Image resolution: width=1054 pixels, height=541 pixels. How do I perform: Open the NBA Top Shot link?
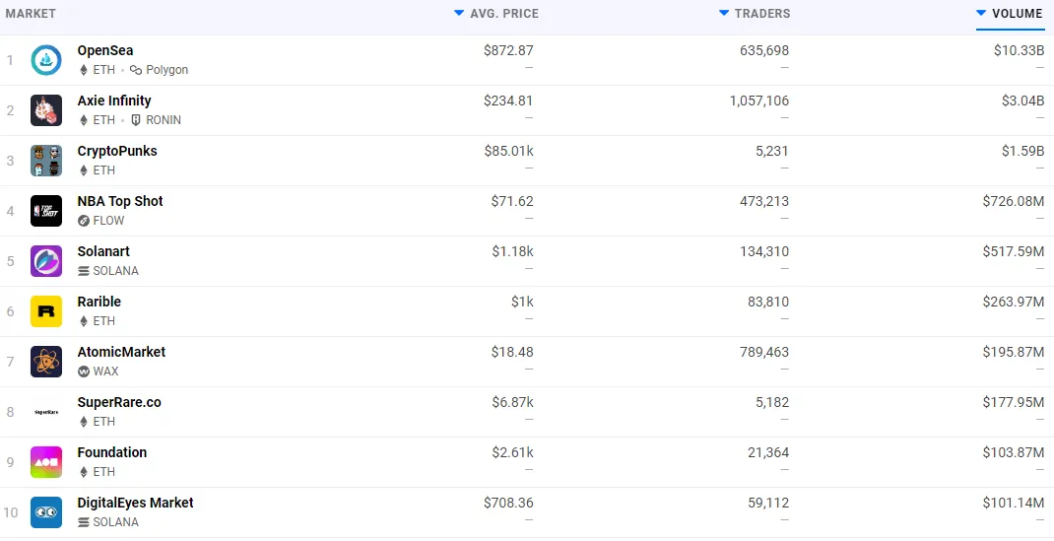120,202
